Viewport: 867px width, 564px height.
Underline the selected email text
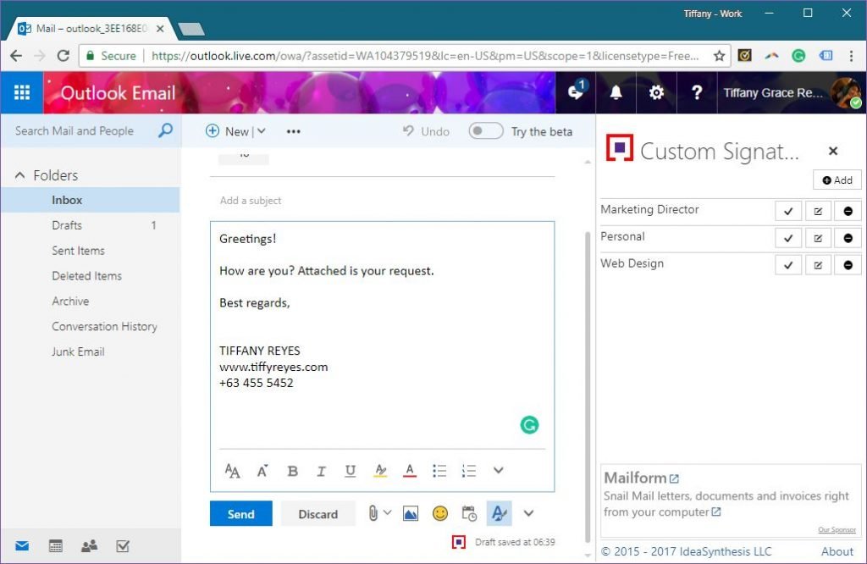pos(350,470)
